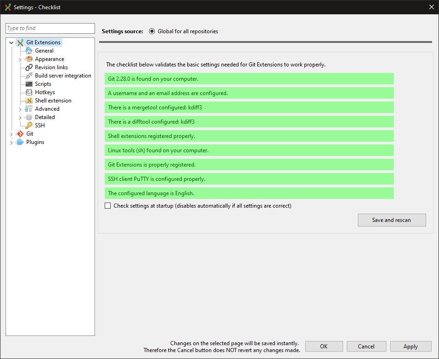
Task: Expand the Detailed tree node
Action: pos(20,117)
